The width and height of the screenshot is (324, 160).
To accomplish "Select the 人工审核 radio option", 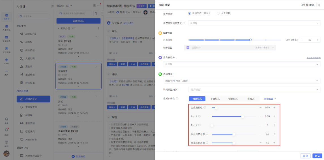I will tap(218, 13).
